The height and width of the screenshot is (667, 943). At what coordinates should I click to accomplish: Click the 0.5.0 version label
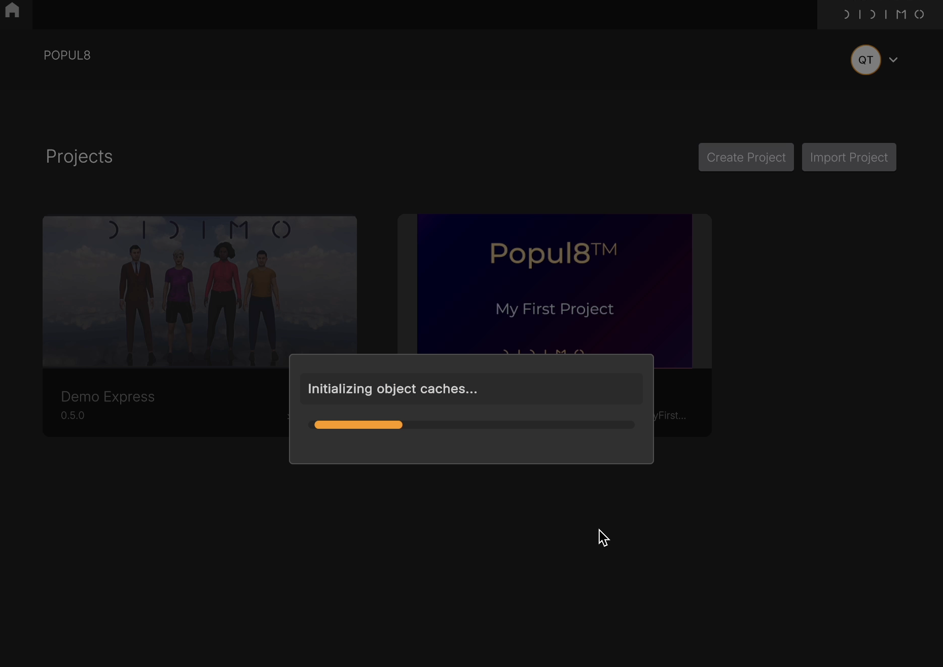click(x=72, y=416)
